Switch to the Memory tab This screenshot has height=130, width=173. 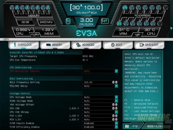point(55,45)
